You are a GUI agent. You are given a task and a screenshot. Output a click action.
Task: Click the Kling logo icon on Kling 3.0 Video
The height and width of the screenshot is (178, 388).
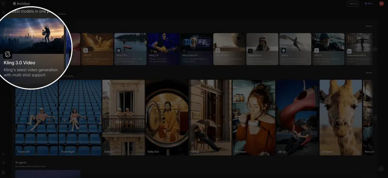[7, 54]
